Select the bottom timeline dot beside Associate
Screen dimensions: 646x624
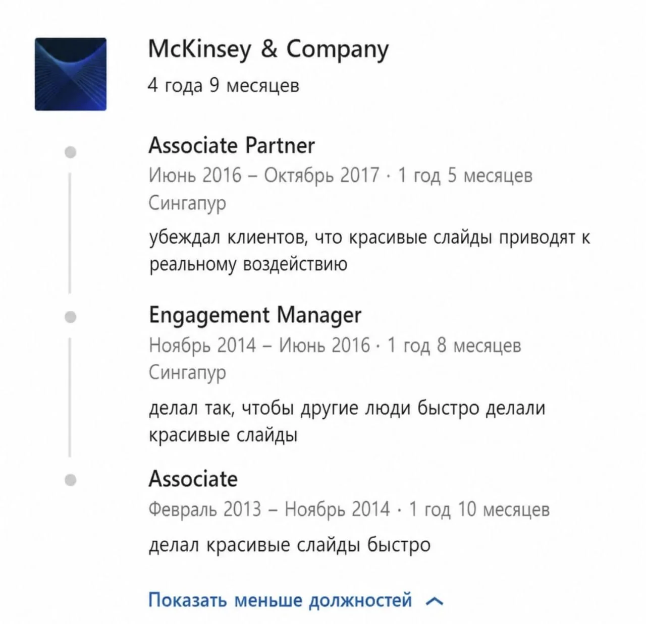[x=71, y=479]
